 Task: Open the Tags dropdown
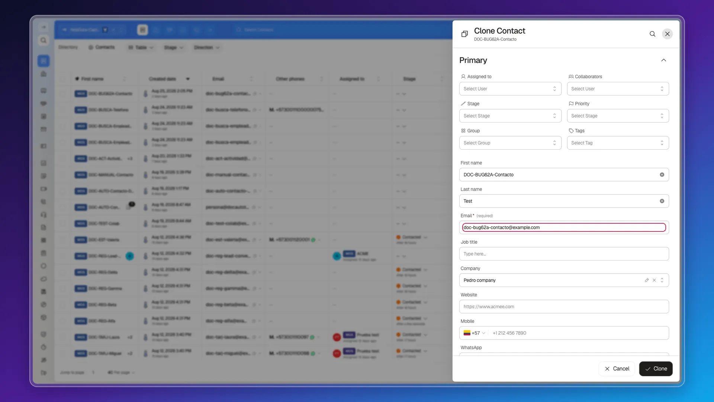pos(618,143)
